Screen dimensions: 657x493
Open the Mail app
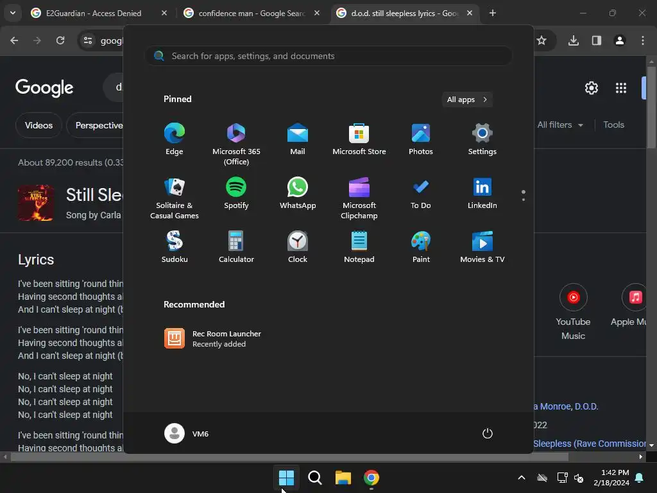(x=298, y=139)
